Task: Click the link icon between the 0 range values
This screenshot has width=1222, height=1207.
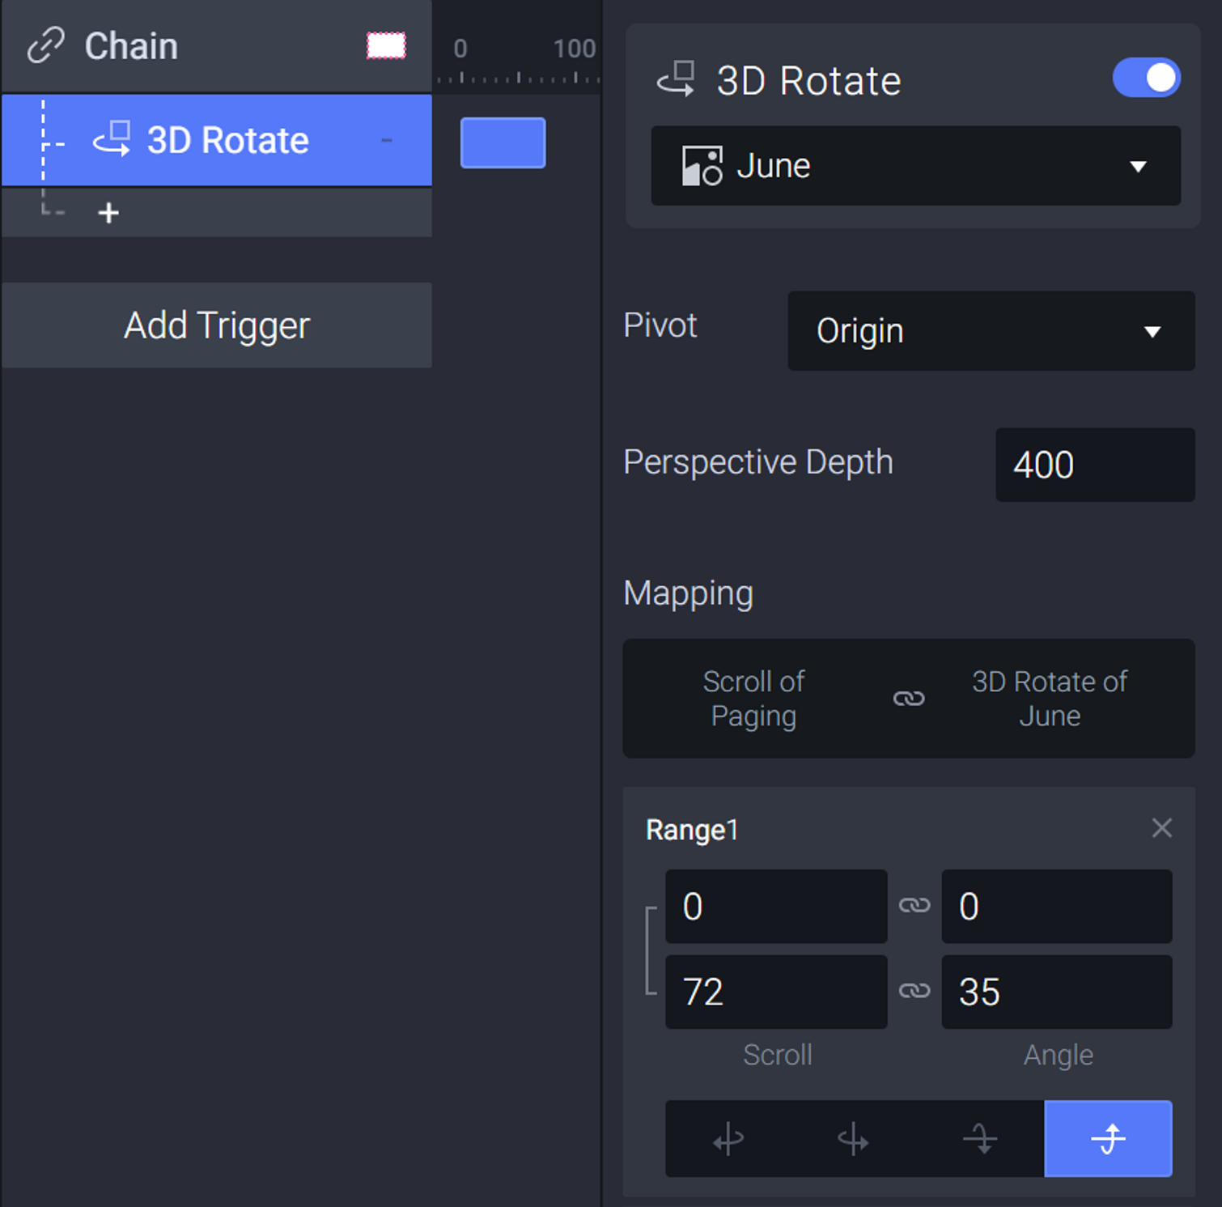Action: [914, 905]
